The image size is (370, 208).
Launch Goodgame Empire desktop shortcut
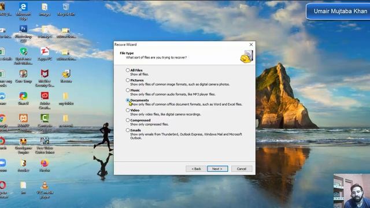point(23,145)
